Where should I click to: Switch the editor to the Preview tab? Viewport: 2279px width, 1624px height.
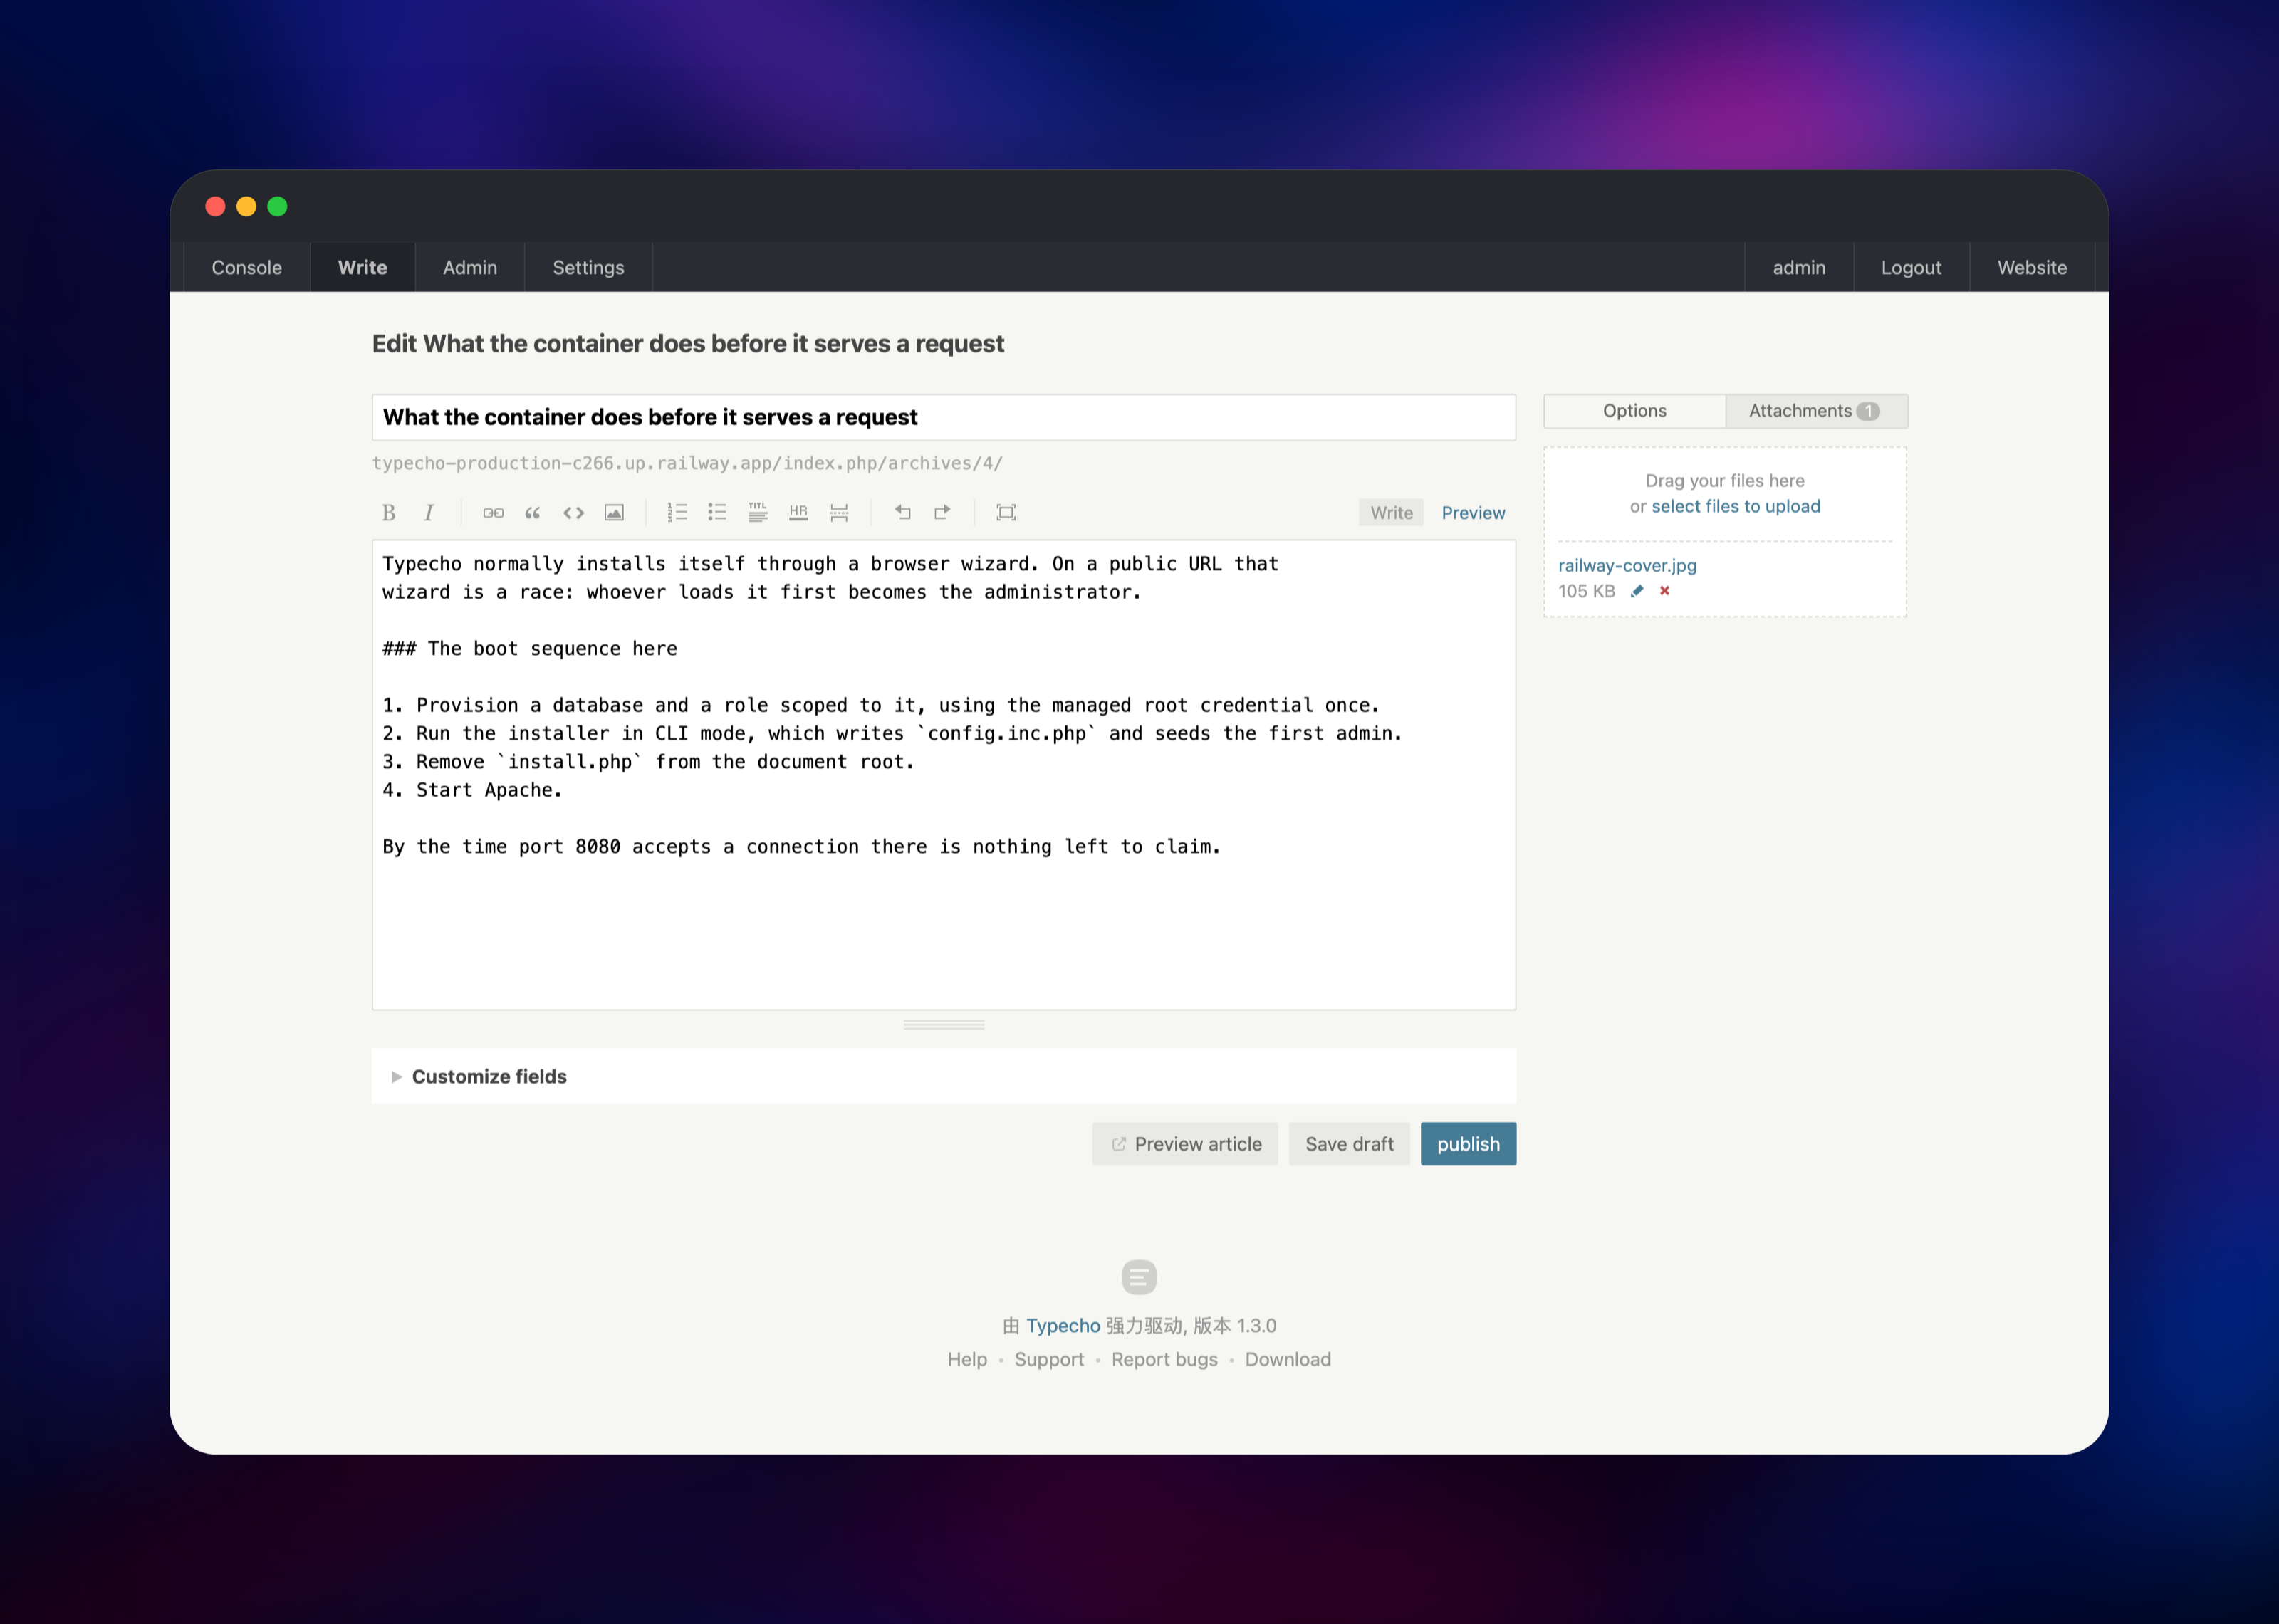(1473, 513)
